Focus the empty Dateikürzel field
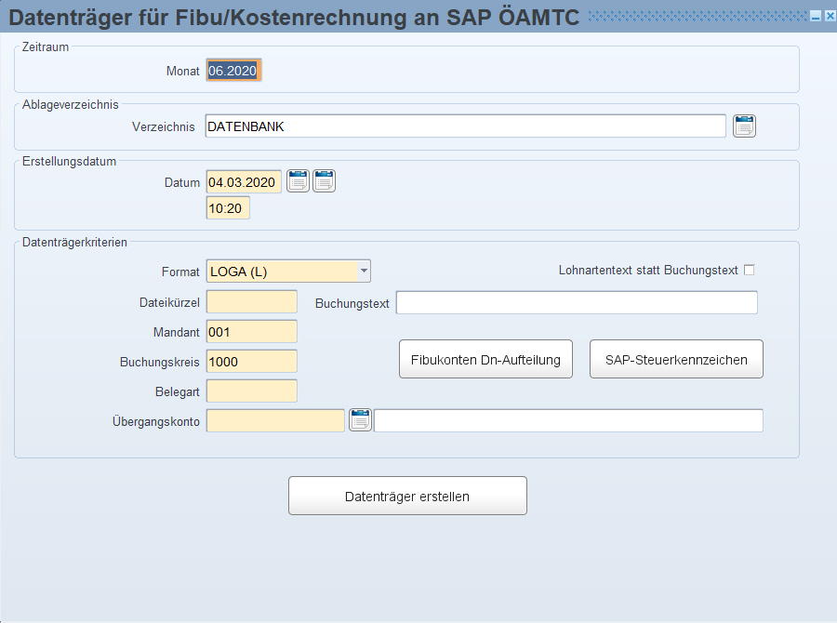 pyautogui.click(x=252, y=302)
